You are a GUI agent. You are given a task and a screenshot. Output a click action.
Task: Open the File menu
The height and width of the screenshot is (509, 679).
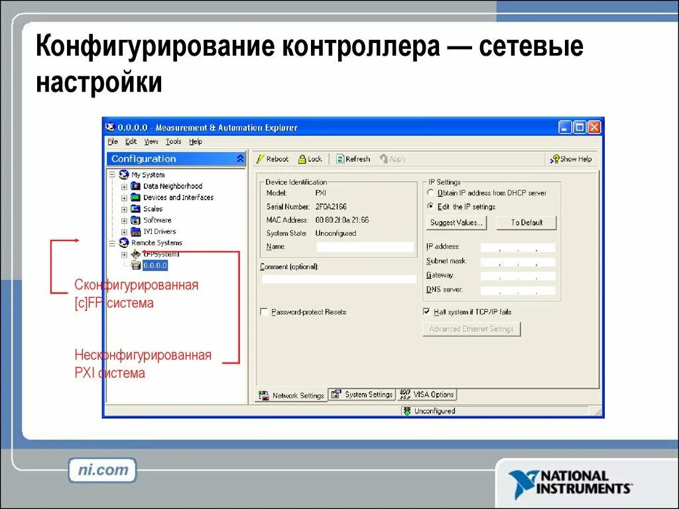(x=113, y=142)
